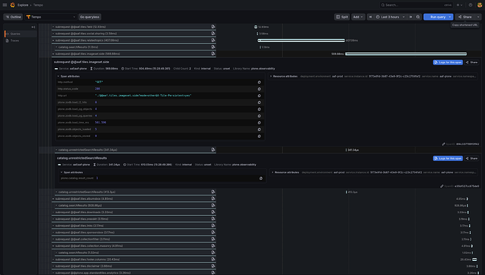Open the user avatar profile menu
The height and width of the screenshot is (275, 485).
pos(479,5)
